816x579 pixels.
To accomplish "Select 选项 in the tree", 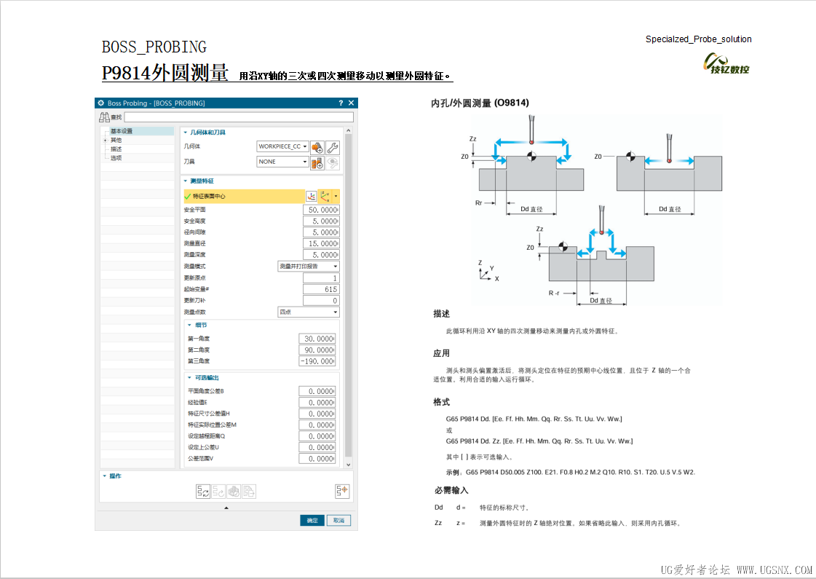I will [x=116, y=158].
